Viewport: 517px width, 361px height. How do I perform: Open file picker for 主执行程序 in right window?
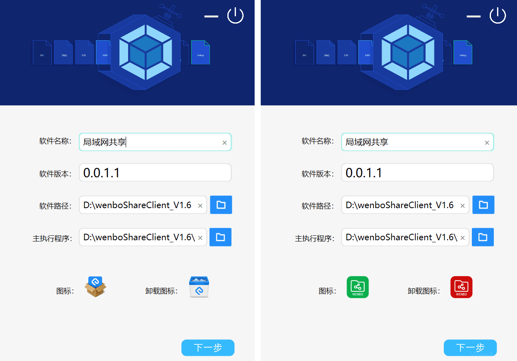[x=483, y=237]
